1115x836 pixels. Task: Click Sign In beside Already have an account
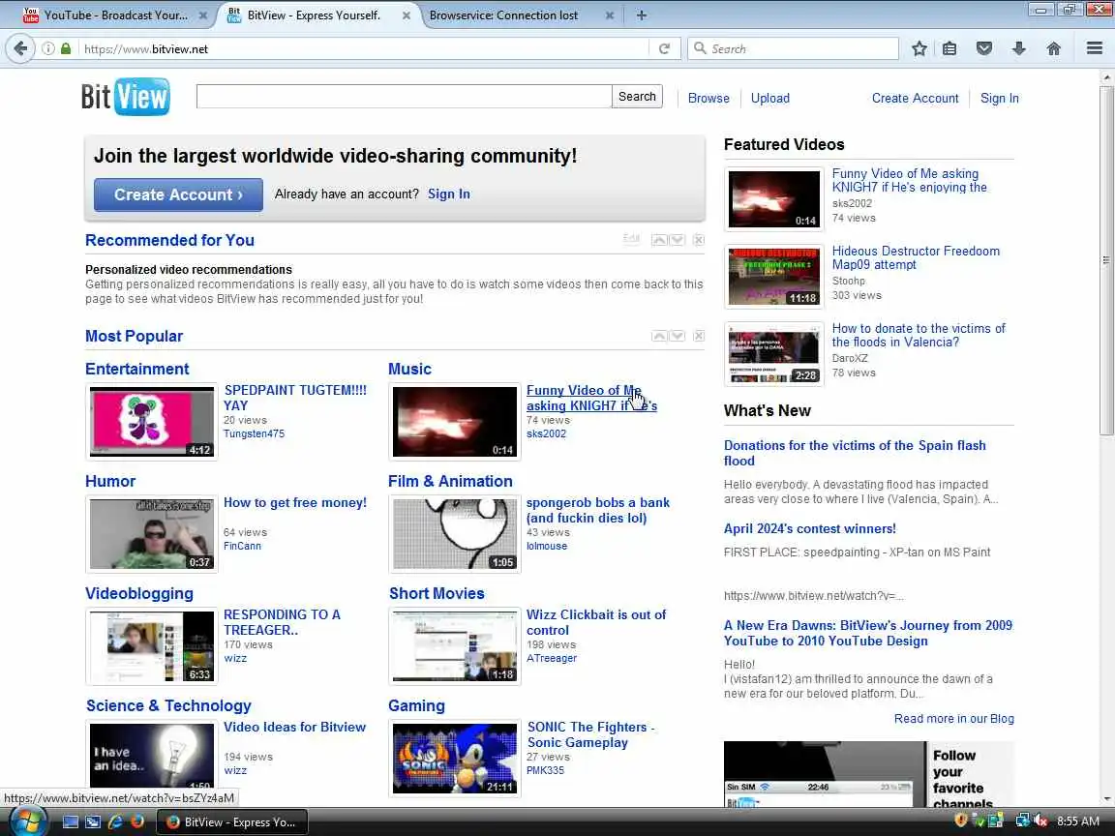coord(449,194)
